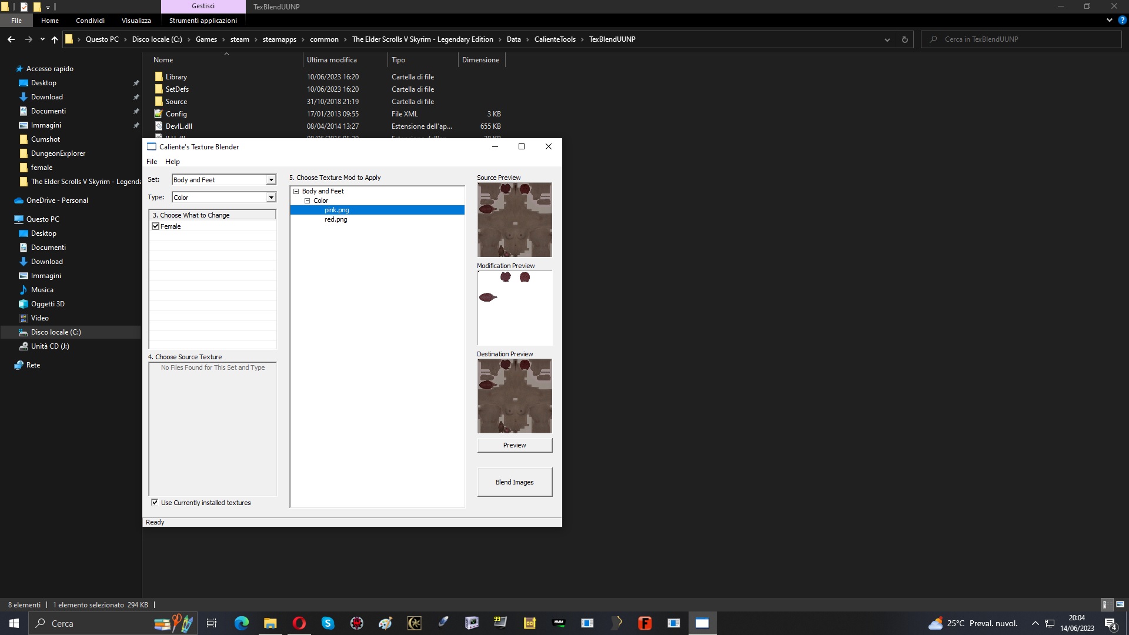Open Explorer help icon
1129x635 pixels.
1122,20
